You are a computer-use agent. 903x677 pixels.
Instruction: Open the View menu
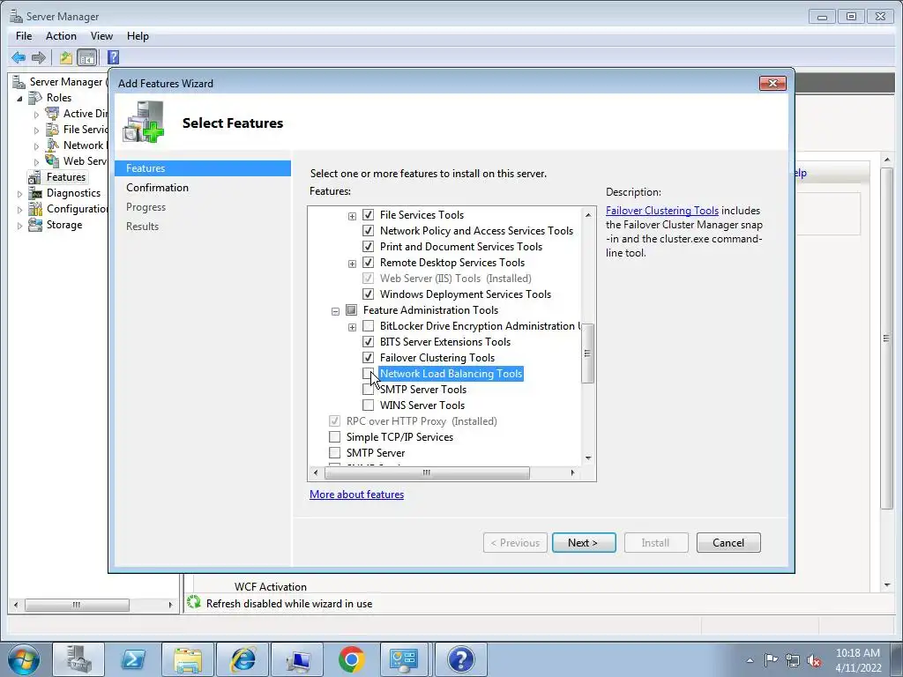(101, 35)
